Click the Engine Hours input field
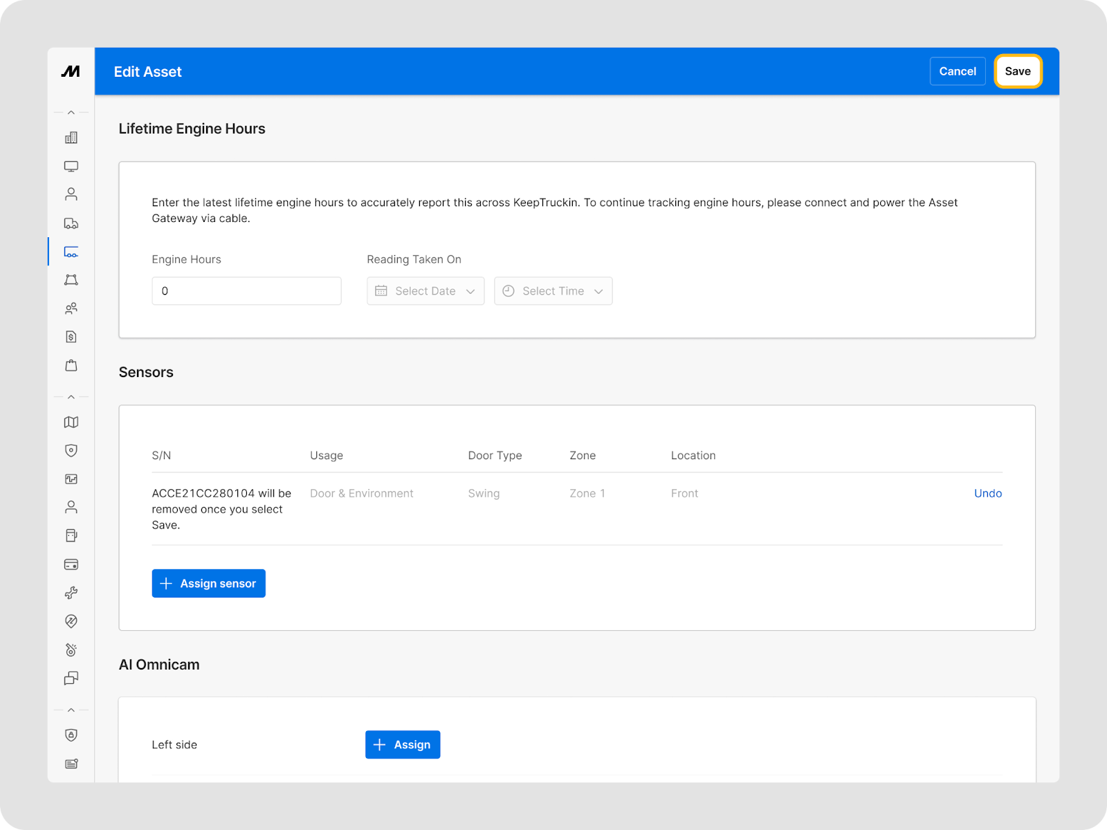This screenshot has width=1107, height=830. (246, 291)
